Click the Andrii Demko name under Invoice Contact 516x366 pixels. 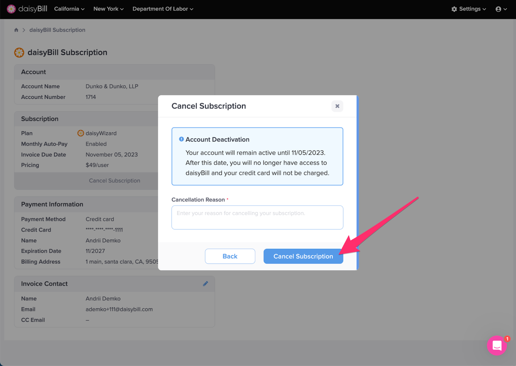(103, 299)
